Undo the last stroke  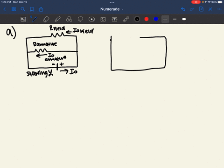coord(183,9)
